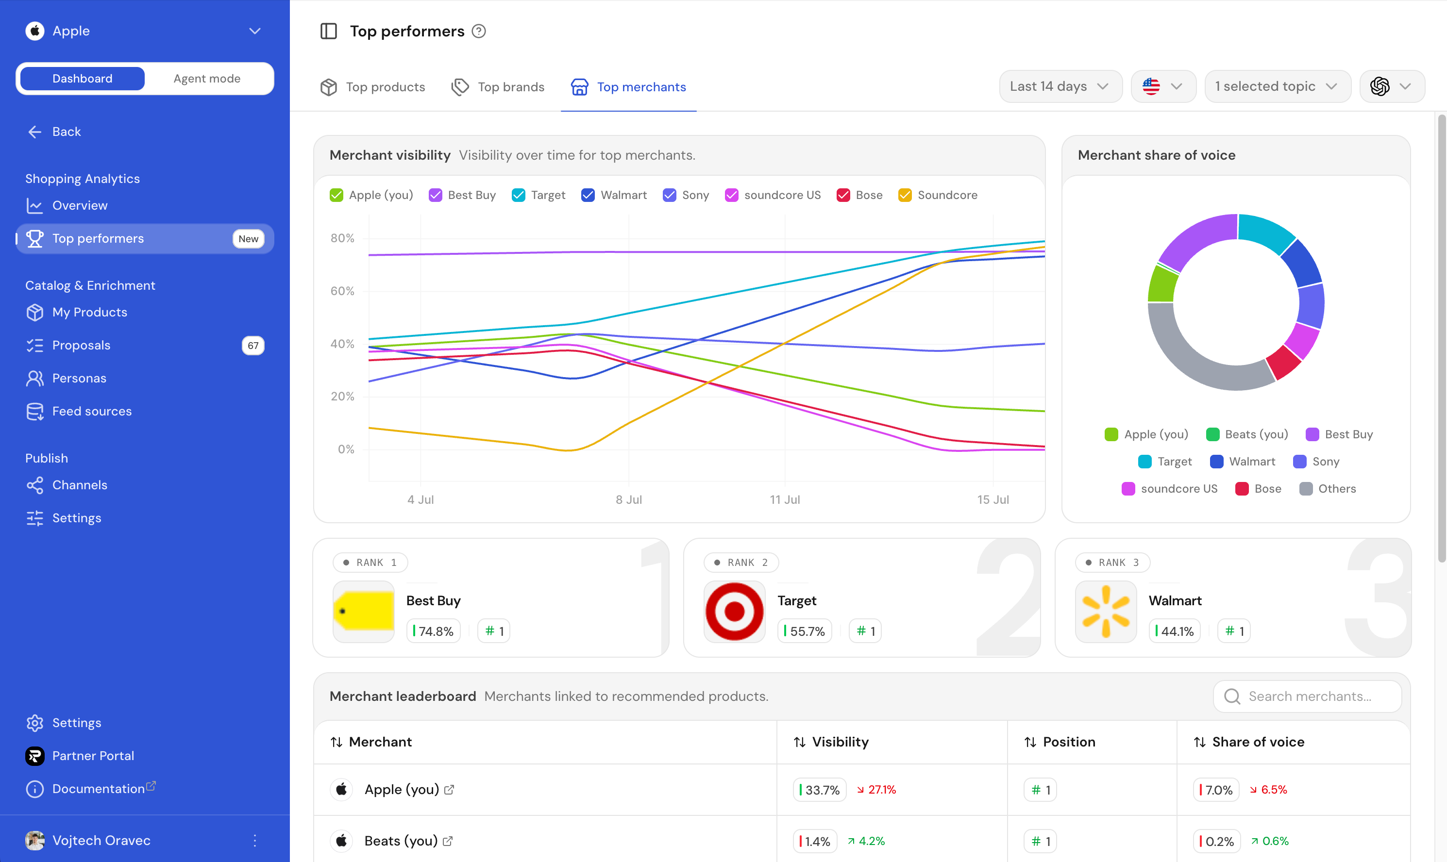Open Publish Settings sliders icon

[35, 518]
